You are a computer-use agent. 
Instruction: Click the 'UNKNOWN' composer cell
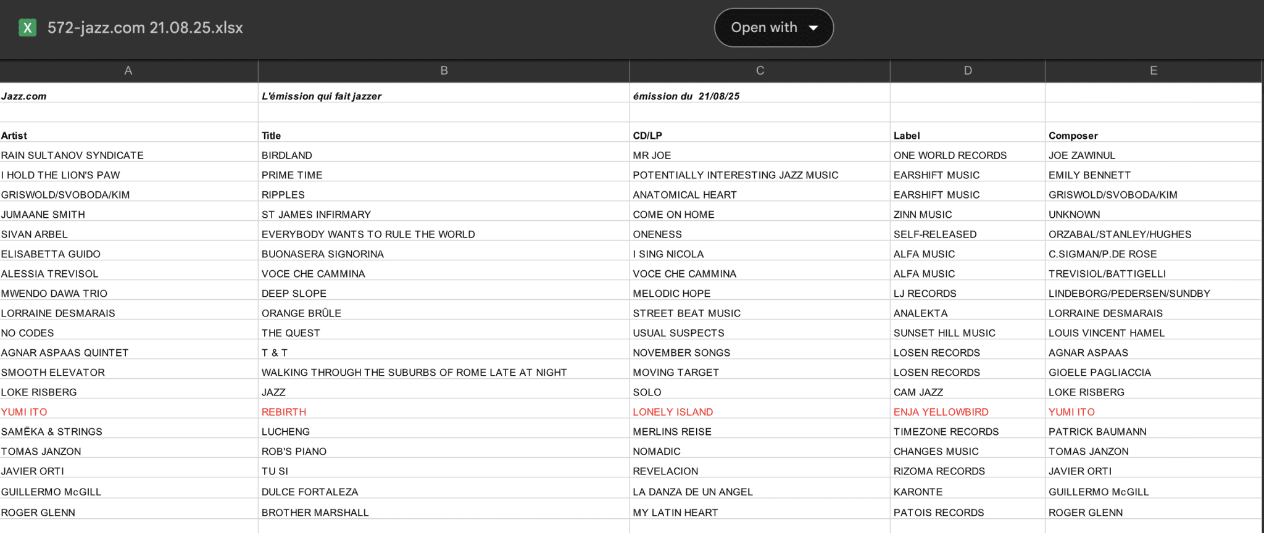[x=1153, y=212]
